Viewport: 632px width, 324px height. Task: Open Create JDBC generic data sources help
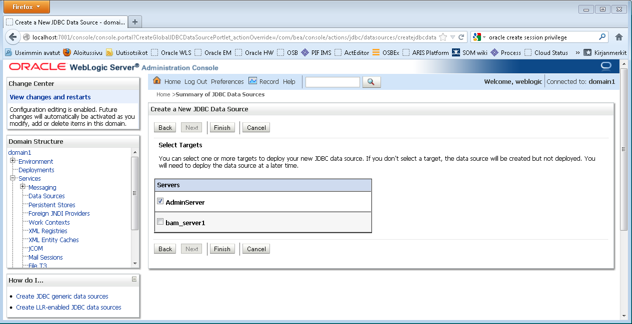tap(62, 296)
